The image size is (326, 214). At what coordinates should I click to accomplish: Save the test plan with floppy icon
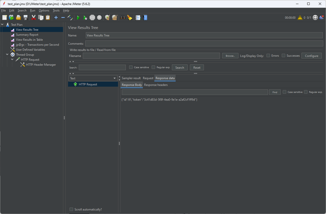click(x=25, y=18)
